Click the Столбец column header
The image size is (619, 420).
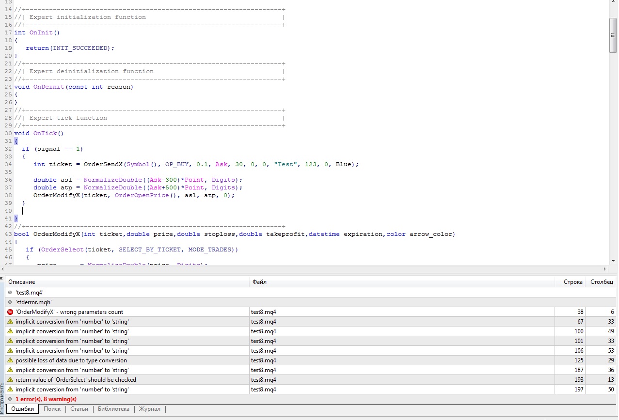coord(601,282)
